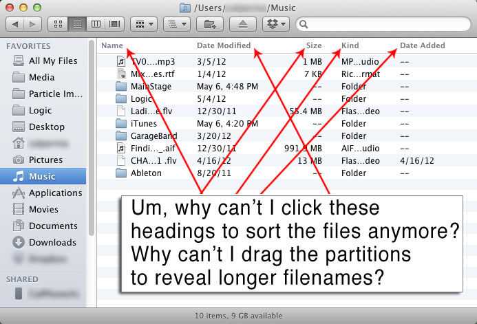This screenshot has height=324, width=477.
Task: Switch to icon view
Action: click(x=58, y=24)
